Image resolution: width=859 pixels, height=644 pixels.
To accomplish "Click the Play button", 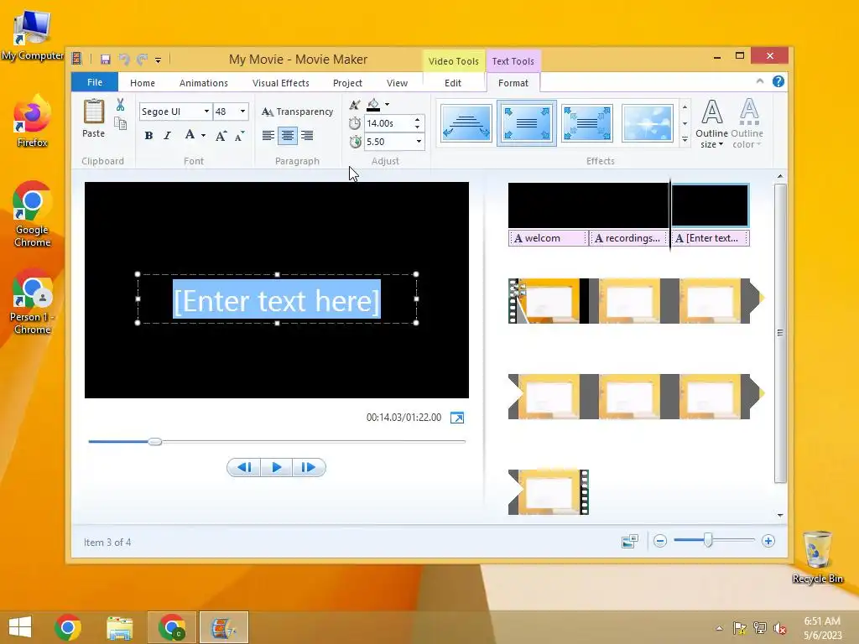I will 277,467.
